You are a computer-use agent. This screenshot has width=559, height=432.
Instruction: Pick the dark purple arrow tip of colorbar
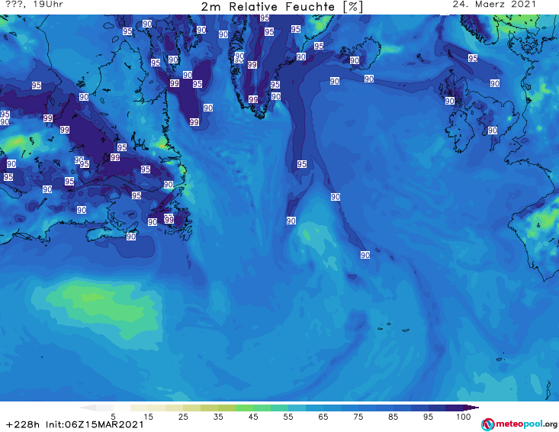(x=471, y=408)
